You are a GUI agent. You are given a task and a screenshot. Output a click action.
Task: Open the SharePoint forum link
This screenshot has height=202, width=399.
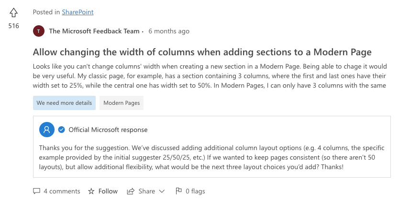[x=78, y=12]
